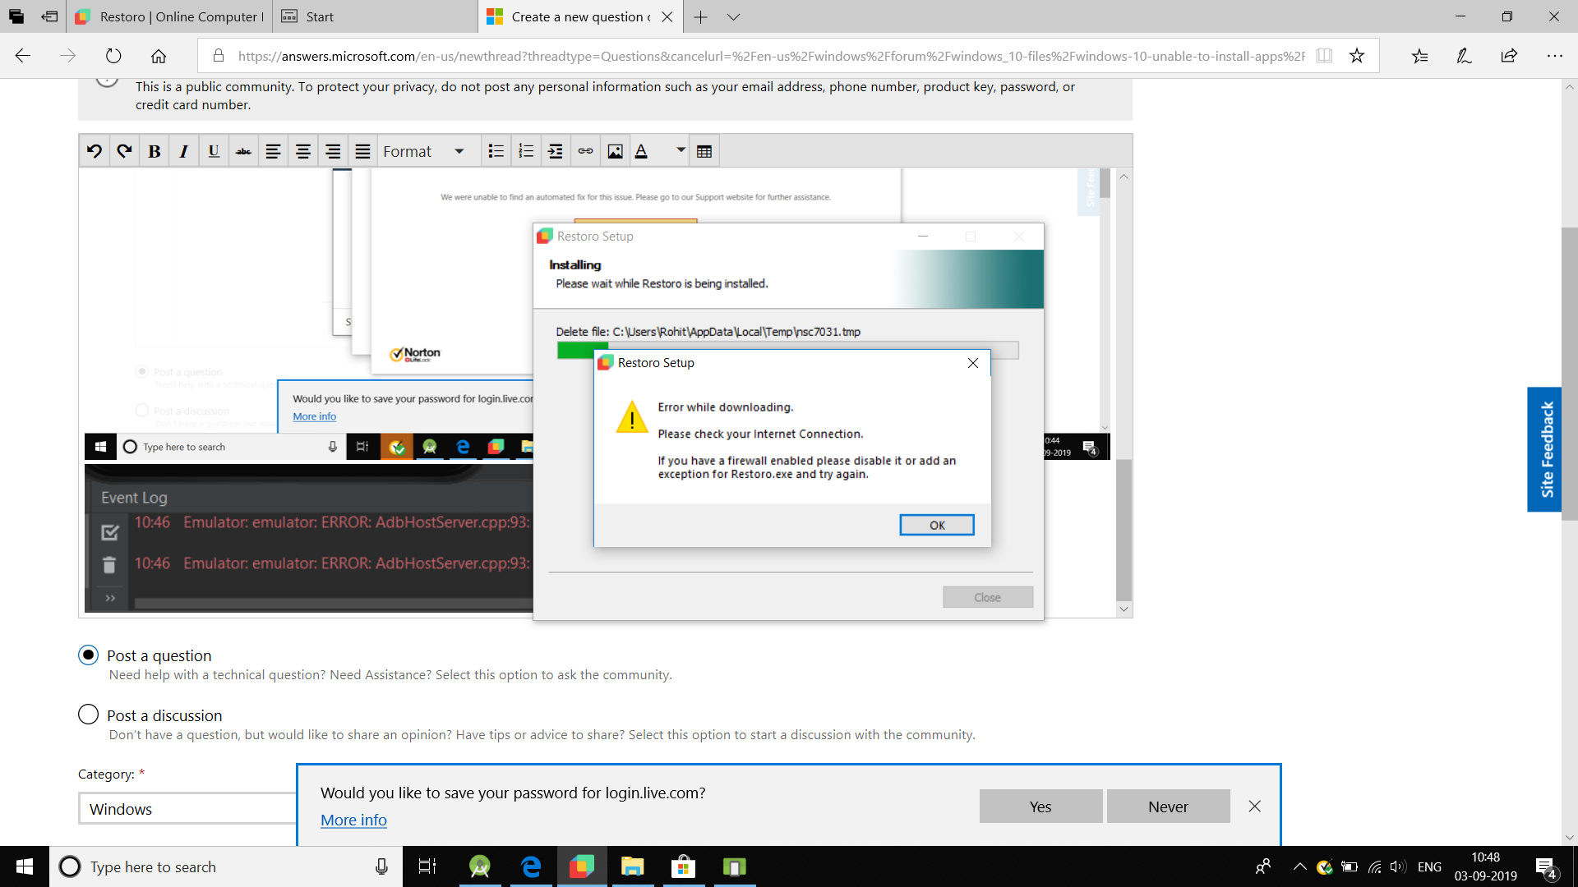Go back to the previous page

(x=23, y=56)
